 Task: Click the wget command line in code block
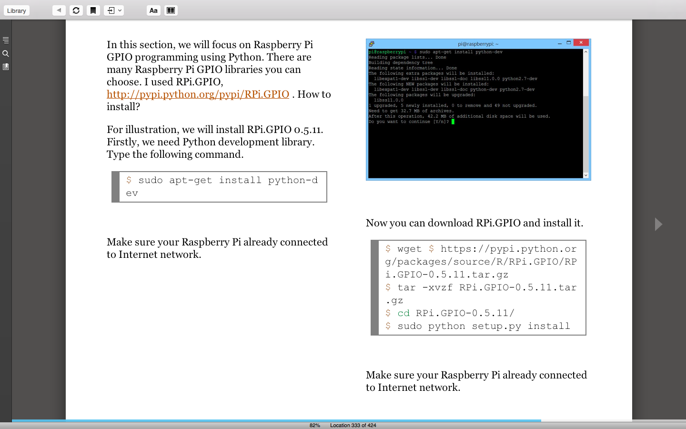click(x=481, y=262)
